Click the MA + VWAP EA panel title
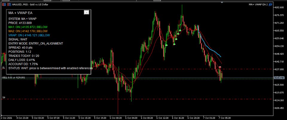Viewport: 287px width, 120px height. click(x=21, y=13)
